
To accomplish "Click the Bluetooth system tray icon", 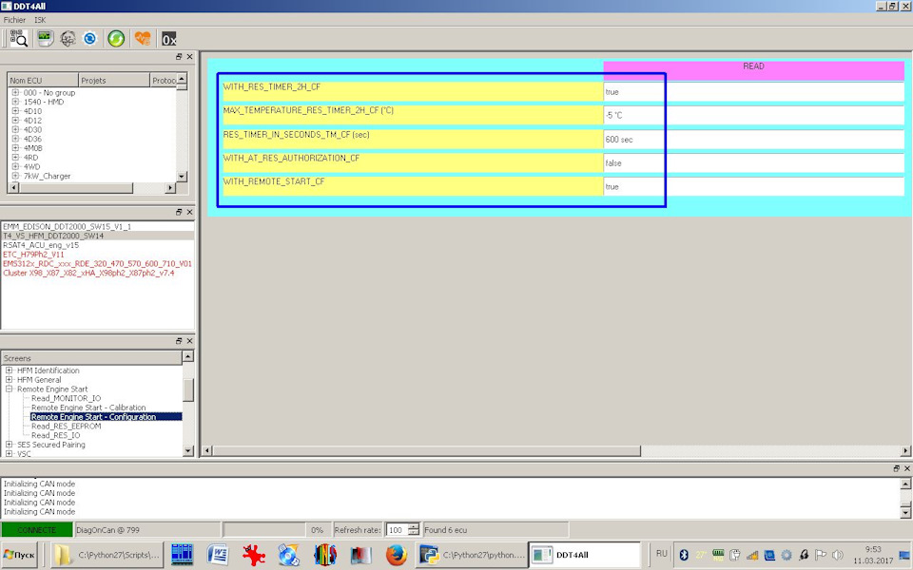I will [684, 554].
